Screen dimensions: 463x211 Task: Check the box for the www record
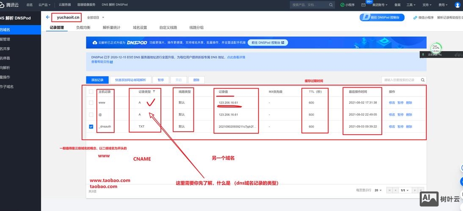91,103
